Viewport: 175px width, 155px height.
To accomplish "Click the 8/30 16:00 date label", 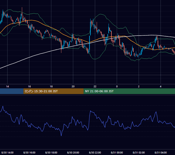I will click(29, 152).
